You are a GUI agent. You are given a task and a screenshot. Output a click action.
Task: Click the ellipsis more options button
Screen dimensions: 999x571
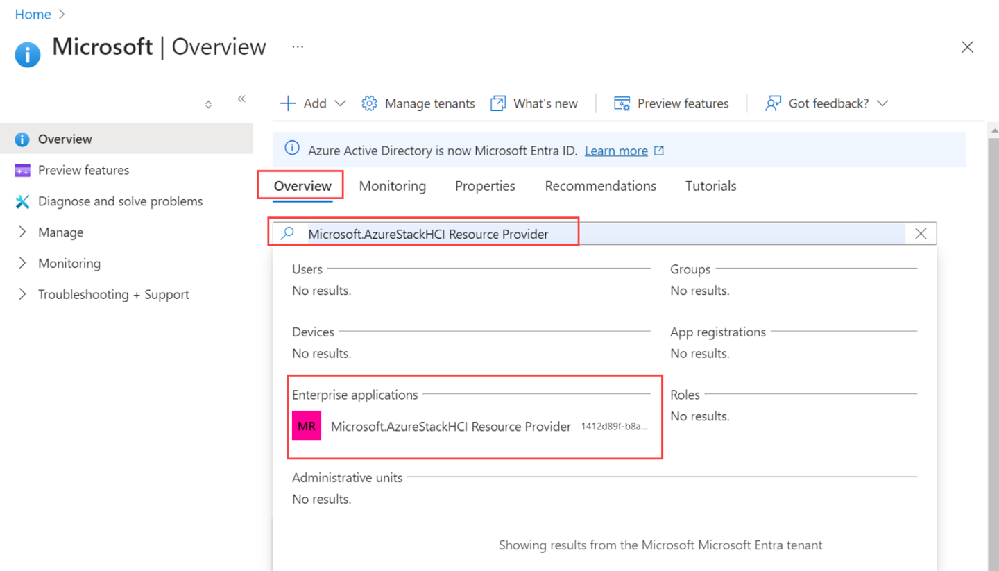(x=298, y=47)
